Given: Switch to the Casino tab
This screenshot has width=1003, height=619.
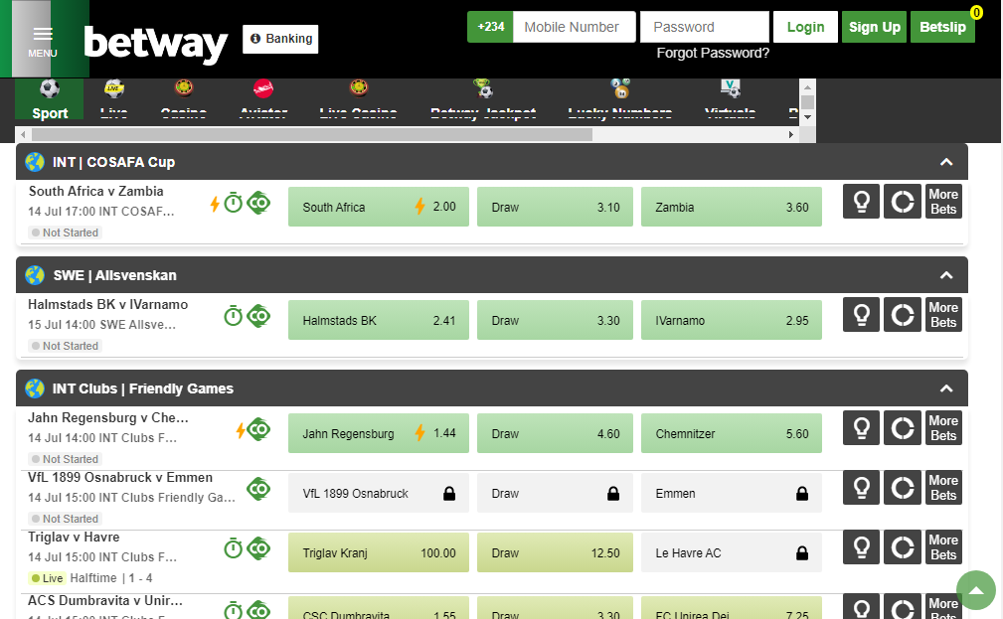Looking at the screenshot, I should [184, 99].
